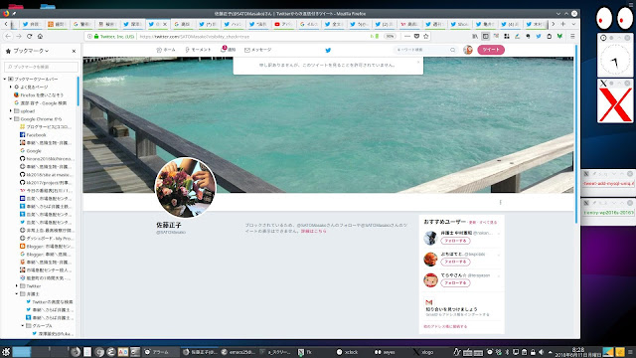
Task: Click the Twitter keyword search field
Action: pos(425,50)
